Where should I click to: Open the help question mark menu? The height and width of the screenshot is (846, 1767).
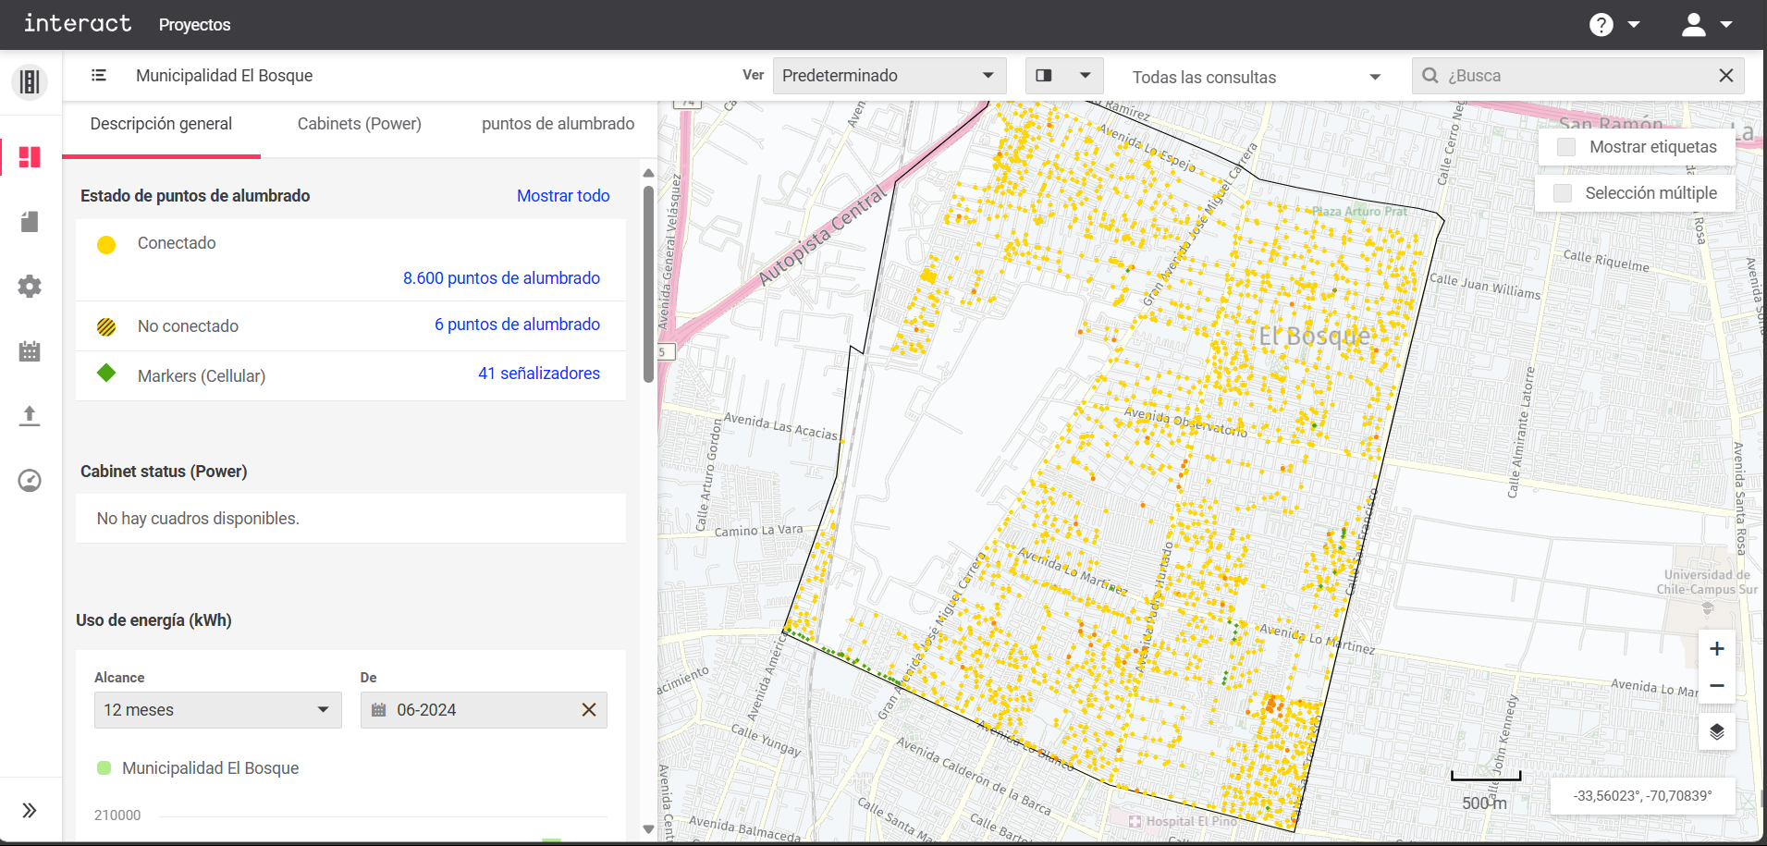pos(1601,25)
